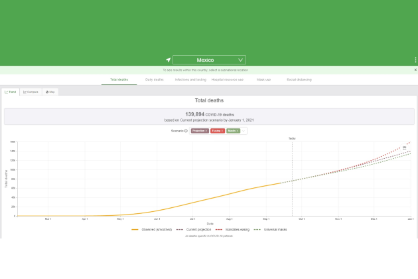Select the Mask use tab
The height and width of the screenshot is (279, 418).
click(x=263, y=80)
